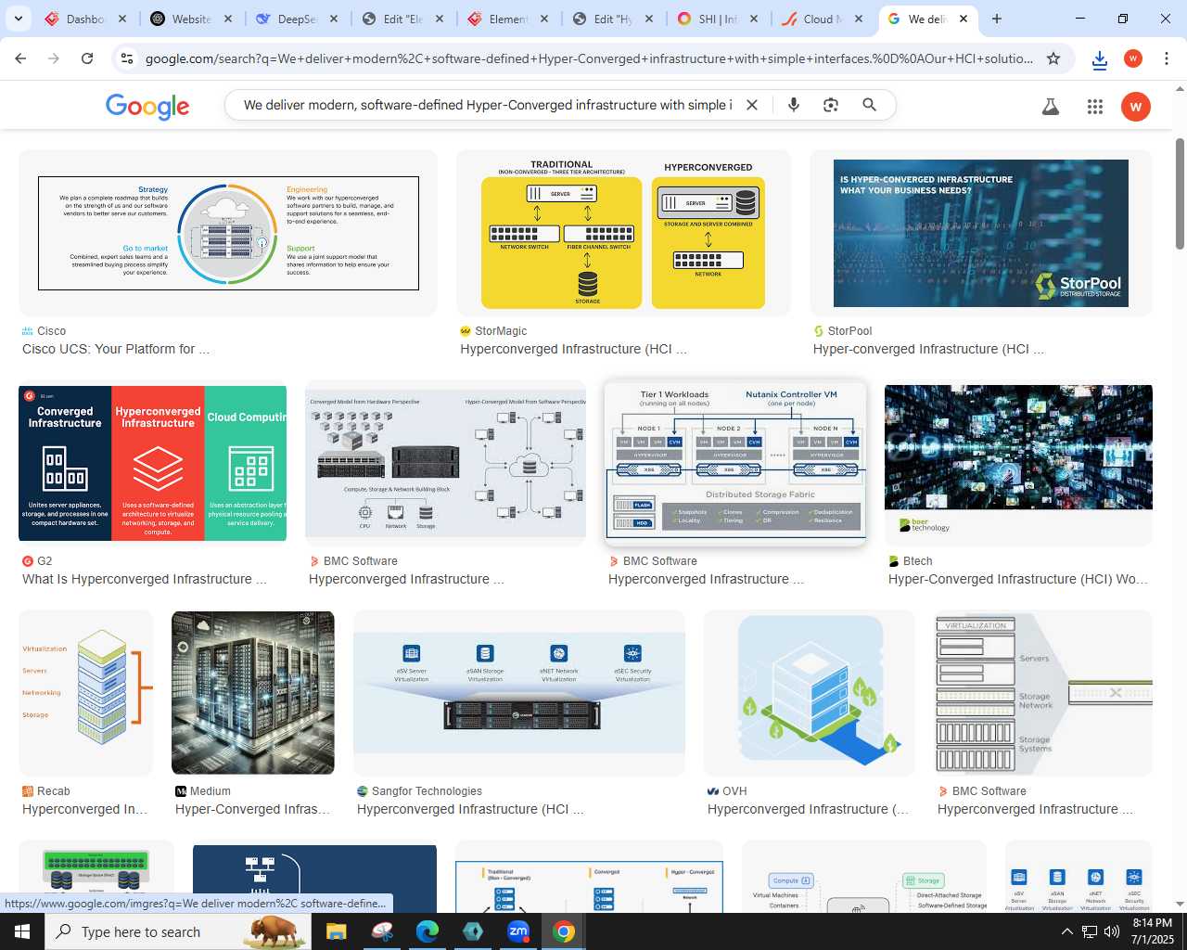Open Chrome three-dot menu
The image size is (1187, 950).
point(1167,58)
